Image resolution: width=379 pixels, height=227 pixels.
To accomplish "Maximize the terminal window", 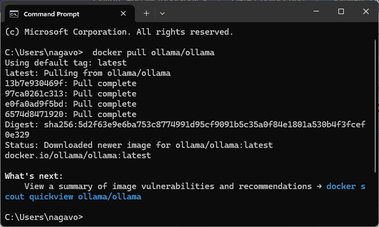I will click(341, 11).
